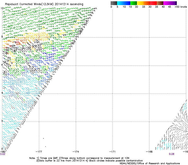
Task: Click the "-171" longitude axis label
Action: tap(113, 152)
